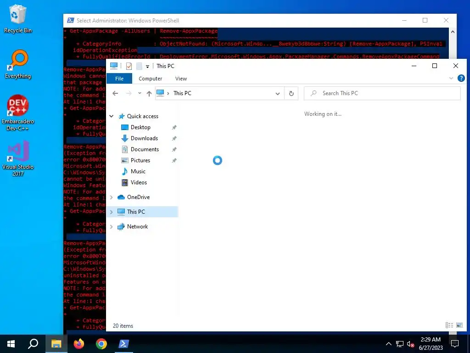Switch to details view layout
The image size is (470, 353).
[449, 325]
